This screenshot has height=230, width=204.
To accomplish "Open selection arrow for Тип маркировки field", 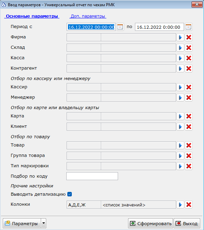I will point(180,166).
